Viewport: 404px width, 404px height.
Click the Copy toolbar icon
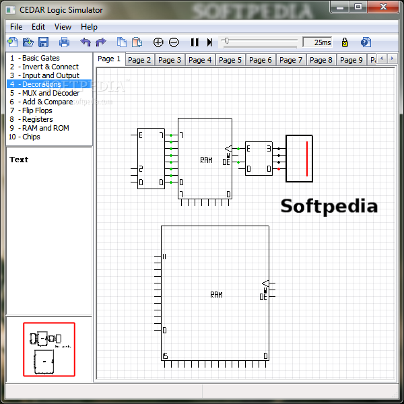[x=122, y=42]
